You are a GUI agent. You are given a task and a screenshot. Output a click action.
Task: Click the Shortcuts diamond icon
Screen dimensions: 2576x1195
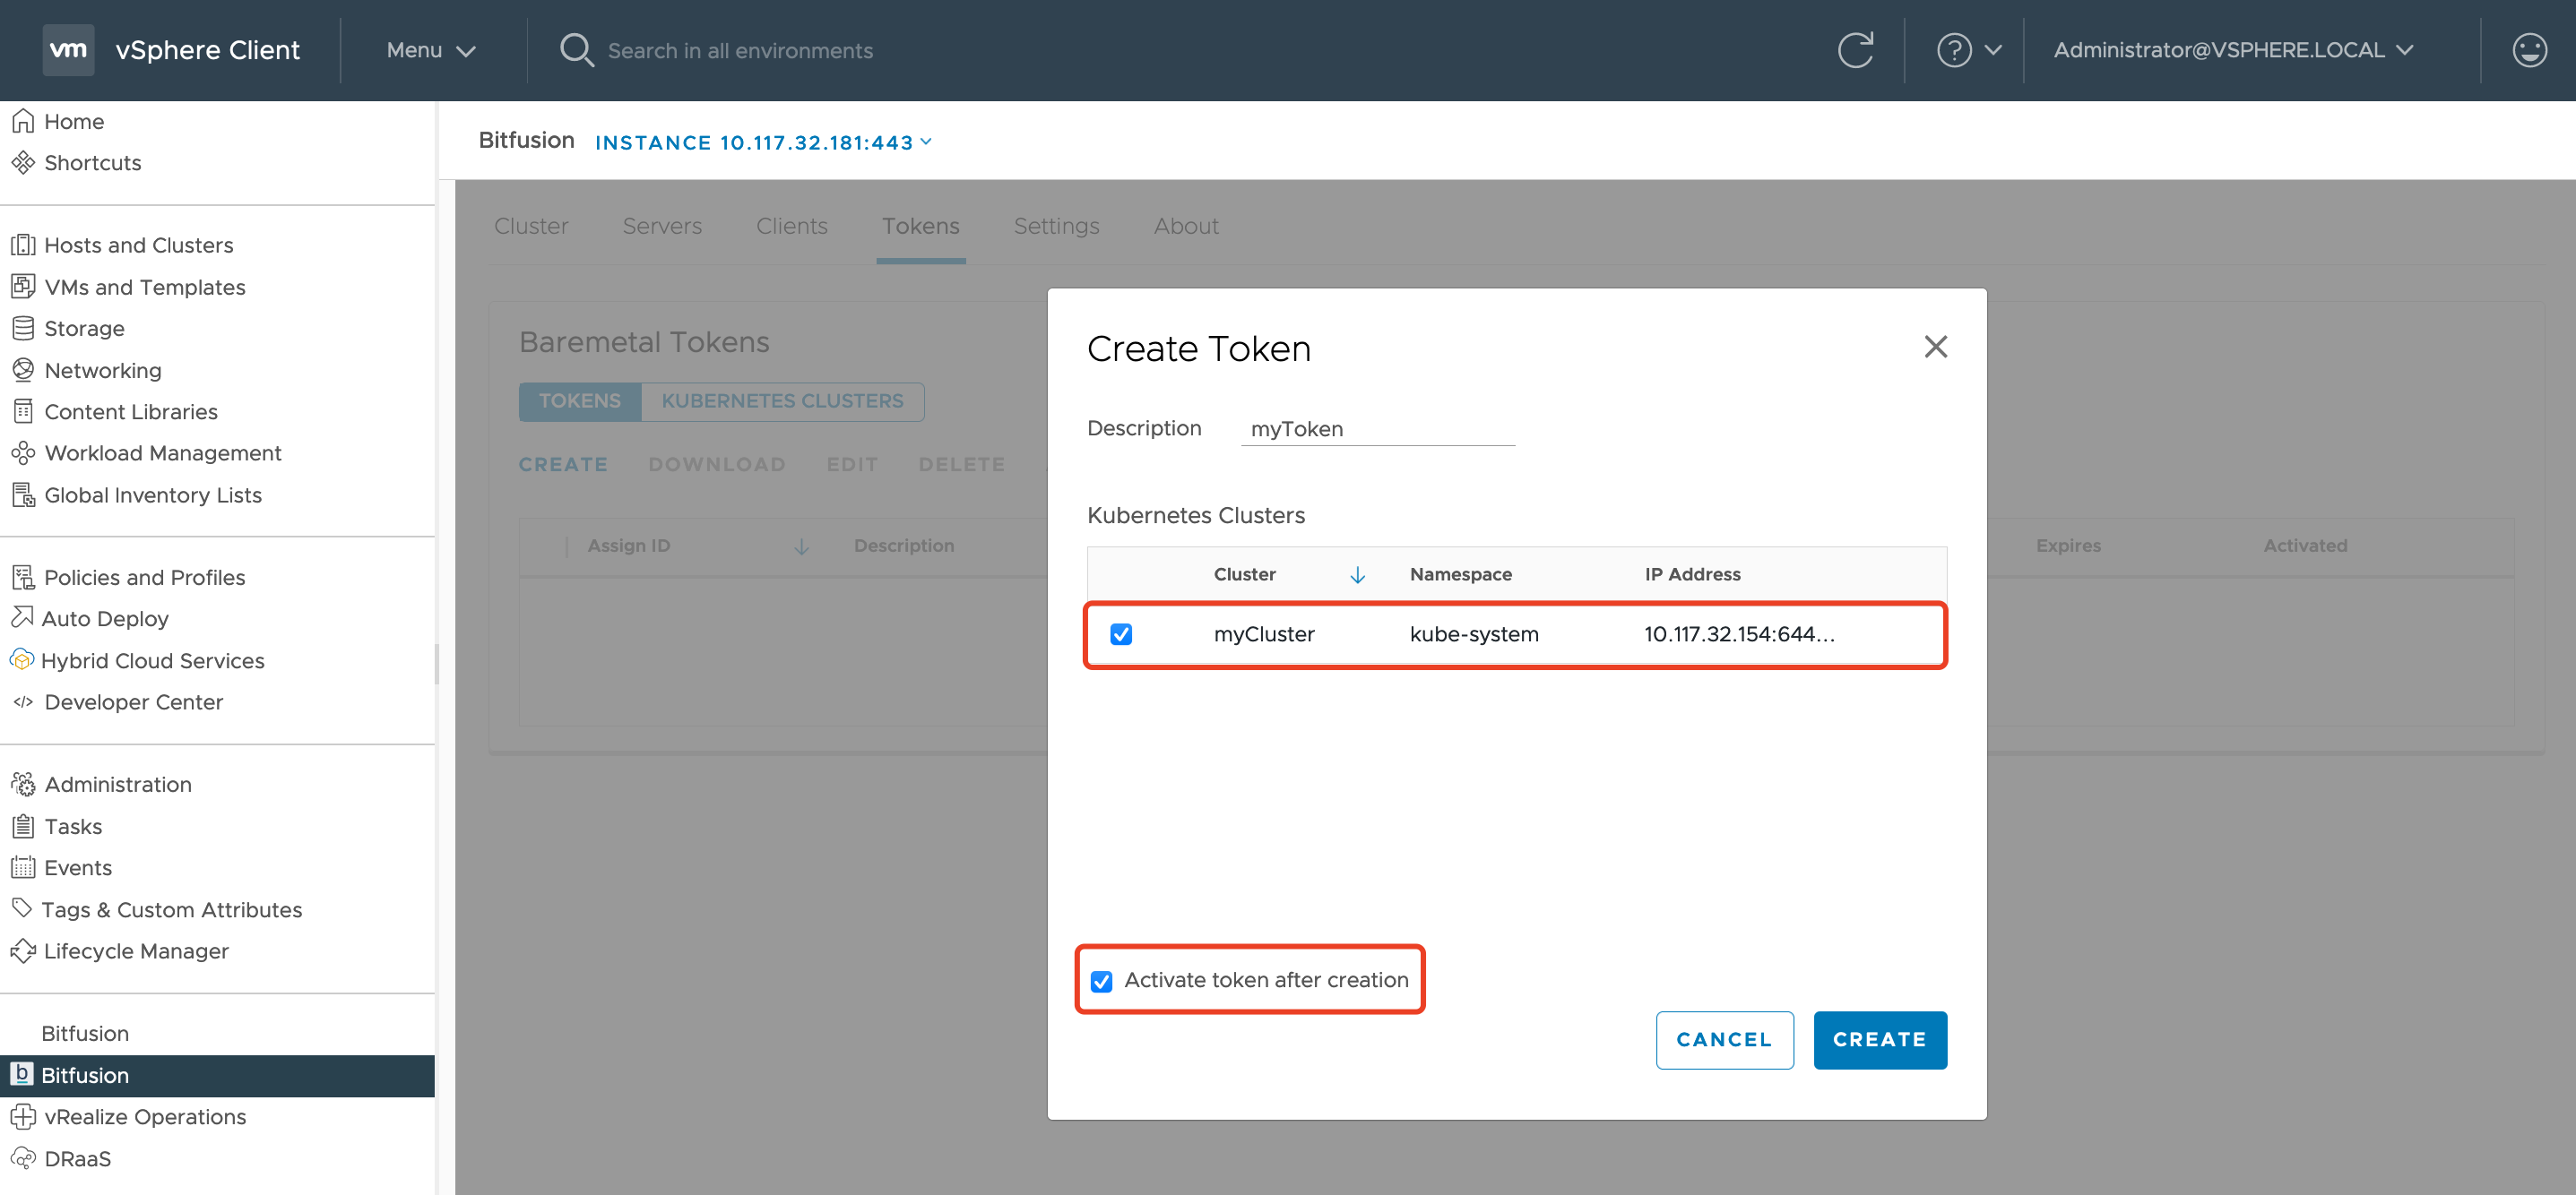[x=23, y=162]
